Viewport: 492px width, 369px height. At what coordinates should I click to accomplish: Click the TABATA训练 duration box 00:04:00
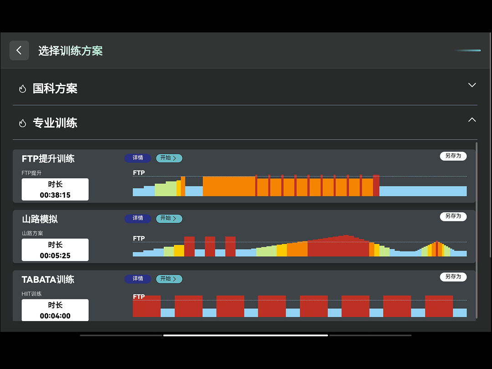pos(55,310)
